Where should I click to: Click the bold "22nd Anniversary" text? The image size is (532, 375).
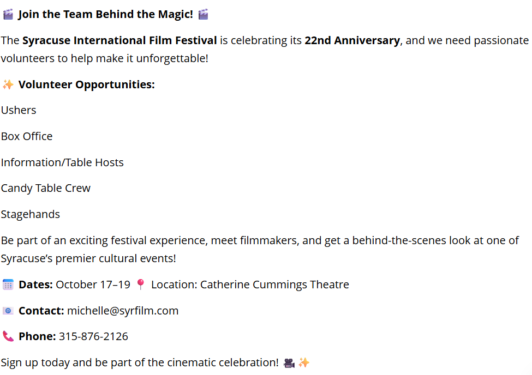pos(352,40)
